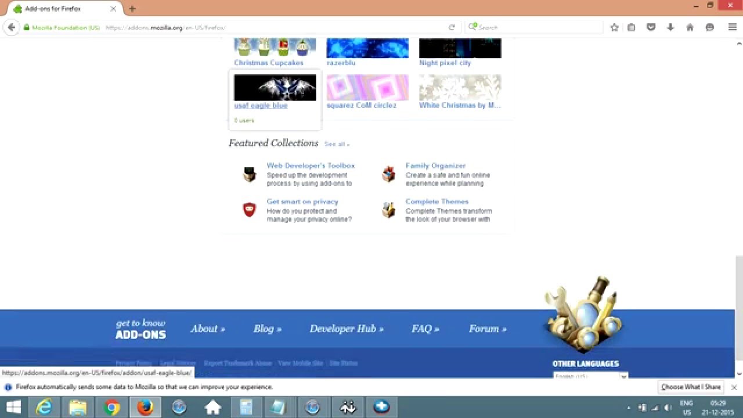Open the razerblu link
Screen dimensions: 743x418
(x=341, y=63)
